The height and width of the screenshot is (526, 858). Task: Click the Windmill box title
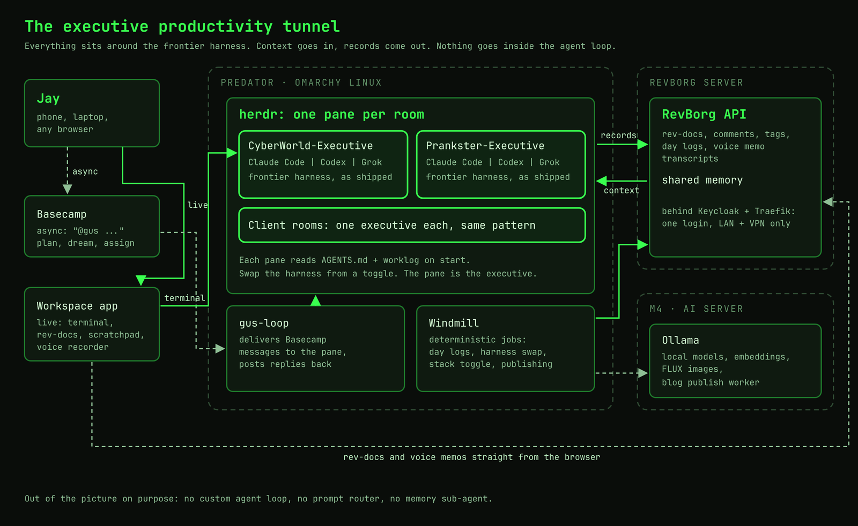tap(454, 323)
